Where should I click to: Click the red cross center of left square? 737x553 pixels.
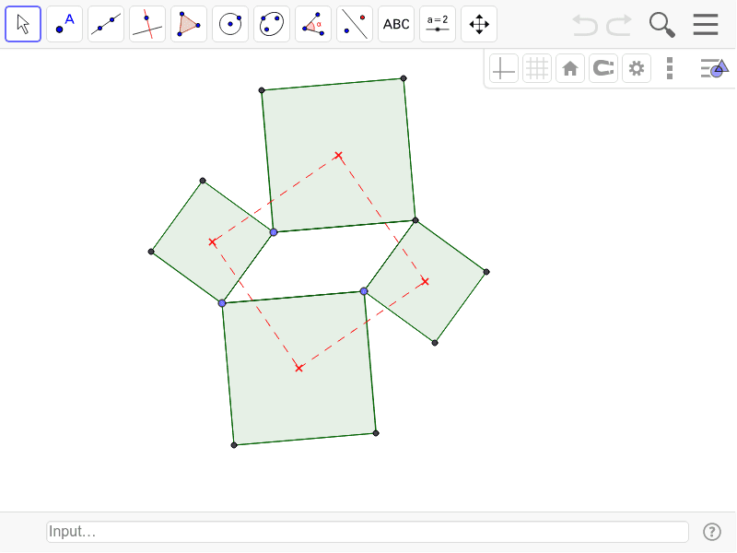[213, 242]
